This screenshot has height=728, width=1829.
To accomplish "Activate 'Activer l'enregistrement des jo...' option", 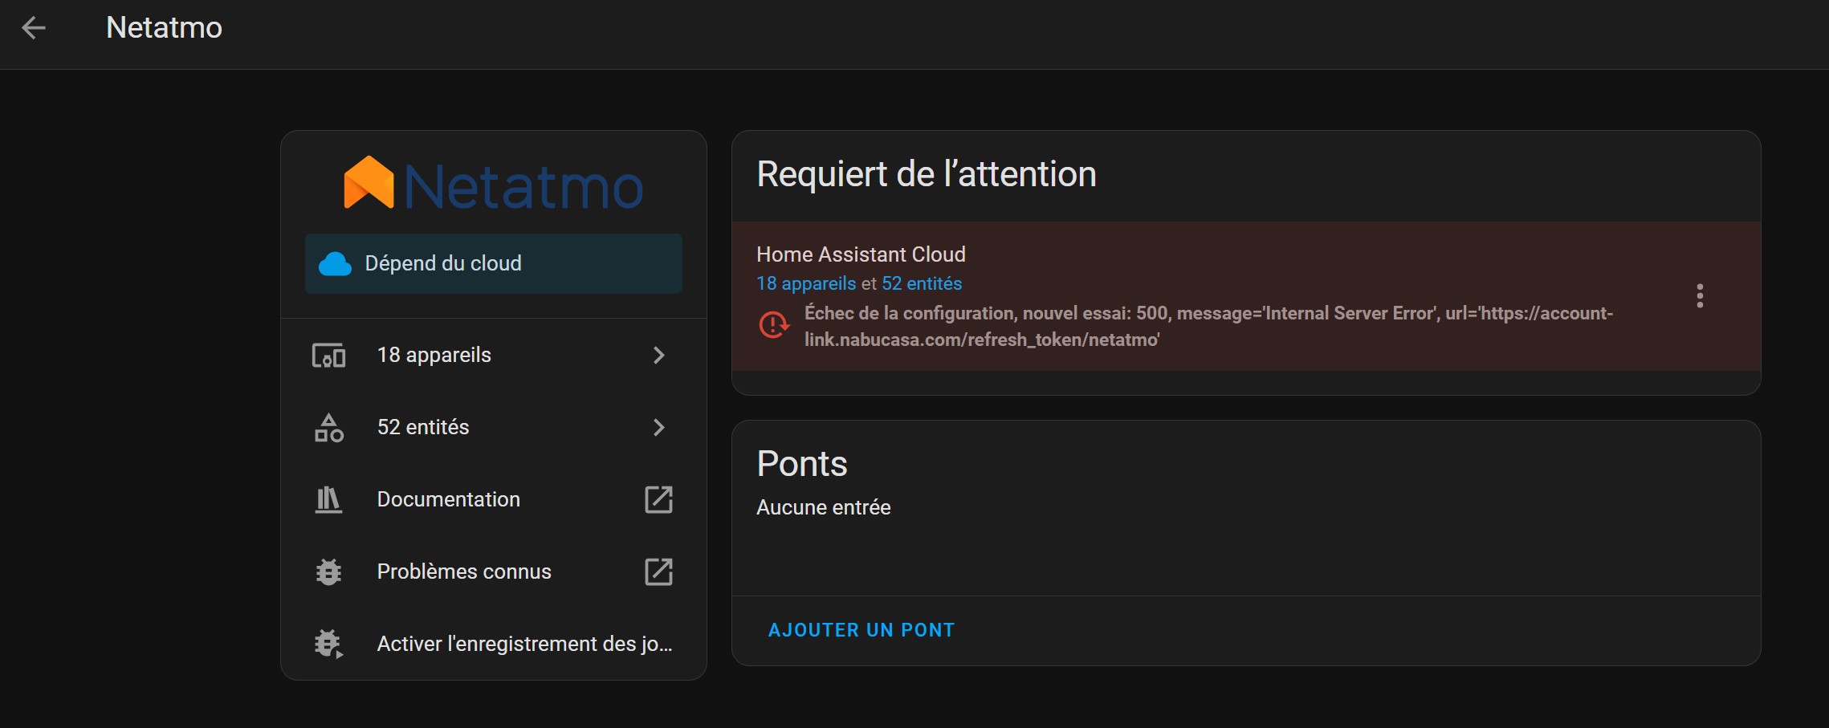I will point(493,644).
